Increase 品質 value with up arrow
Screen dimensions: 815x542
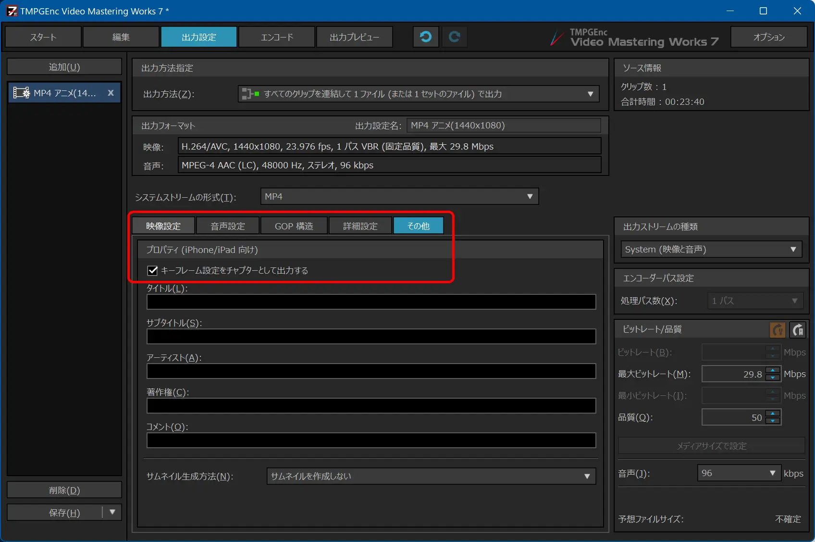(773, 413)
